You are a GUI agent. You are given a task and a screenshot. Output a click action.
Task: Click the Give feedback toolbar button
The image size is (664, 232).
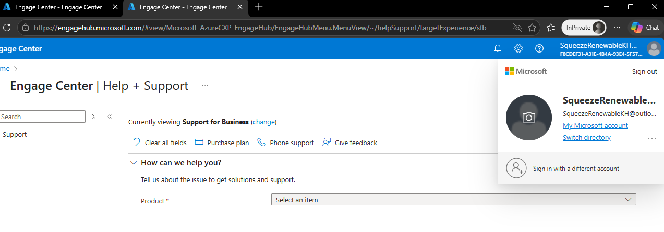349,143
